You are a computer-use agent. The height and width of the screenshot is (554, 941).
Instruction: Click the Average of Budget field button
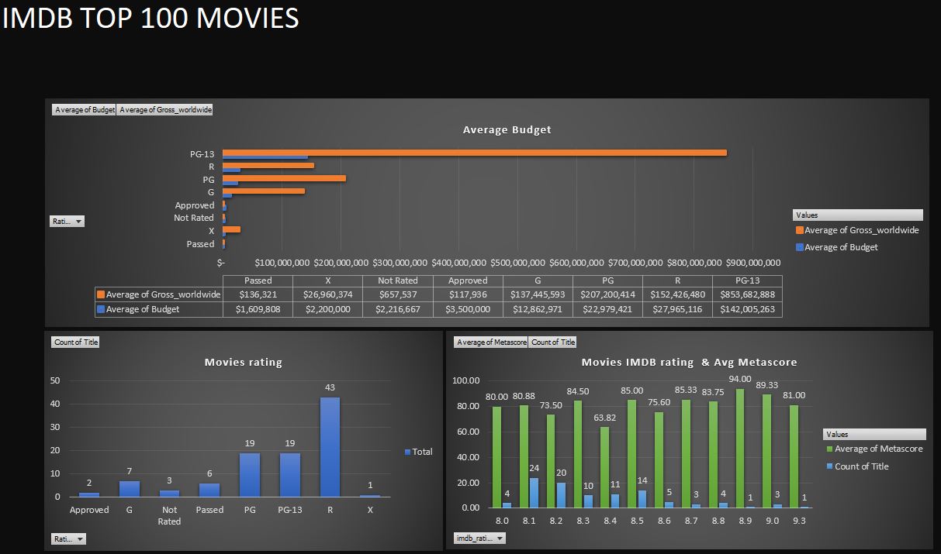pyautogui.click(x=85, y=109)
